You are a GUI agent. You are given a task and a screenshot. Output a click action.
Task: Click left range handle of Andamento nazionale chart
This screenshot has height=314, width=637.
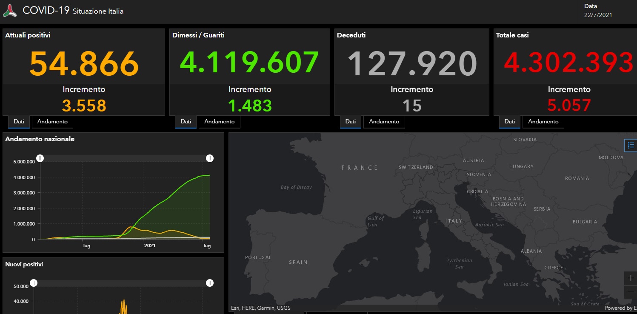[x=40, y=158]
